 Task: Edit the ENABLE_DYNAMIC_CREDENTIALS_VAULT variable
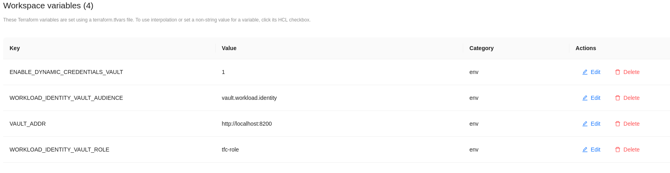click(591, 72)
